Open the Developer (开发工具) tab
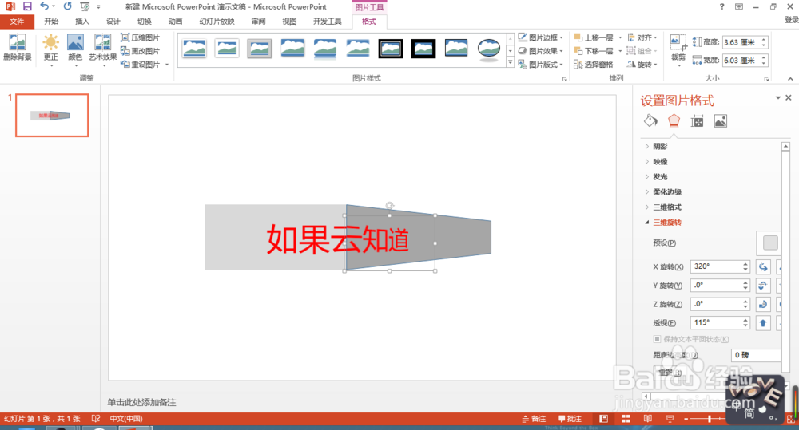The height and width of the screenshot is (430, 799). (327, 22)
